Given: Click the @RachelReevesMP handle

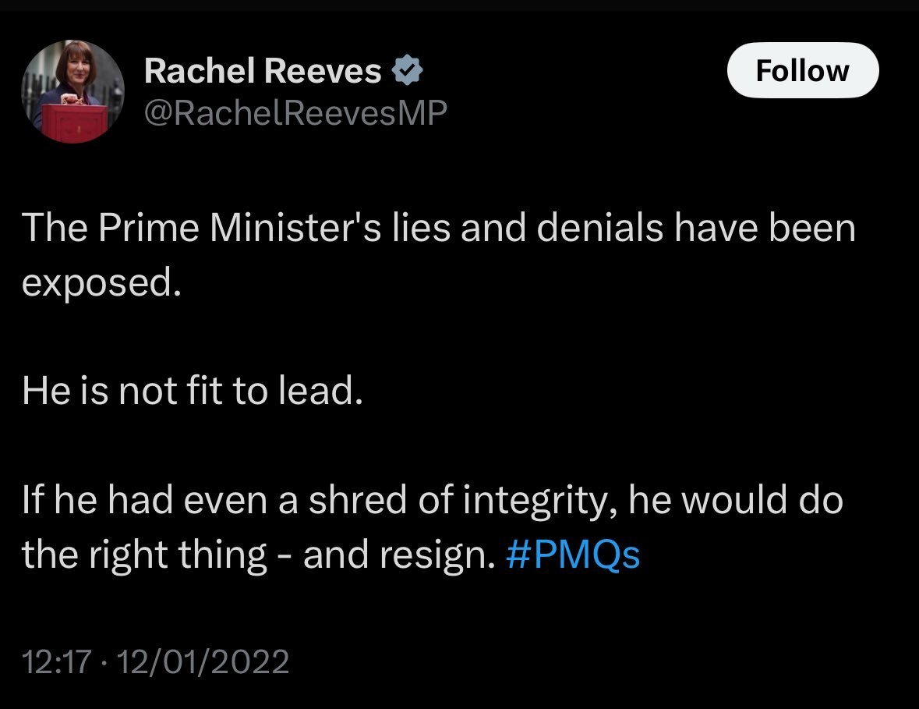Looking at the screenshot, I should point(295,112).
